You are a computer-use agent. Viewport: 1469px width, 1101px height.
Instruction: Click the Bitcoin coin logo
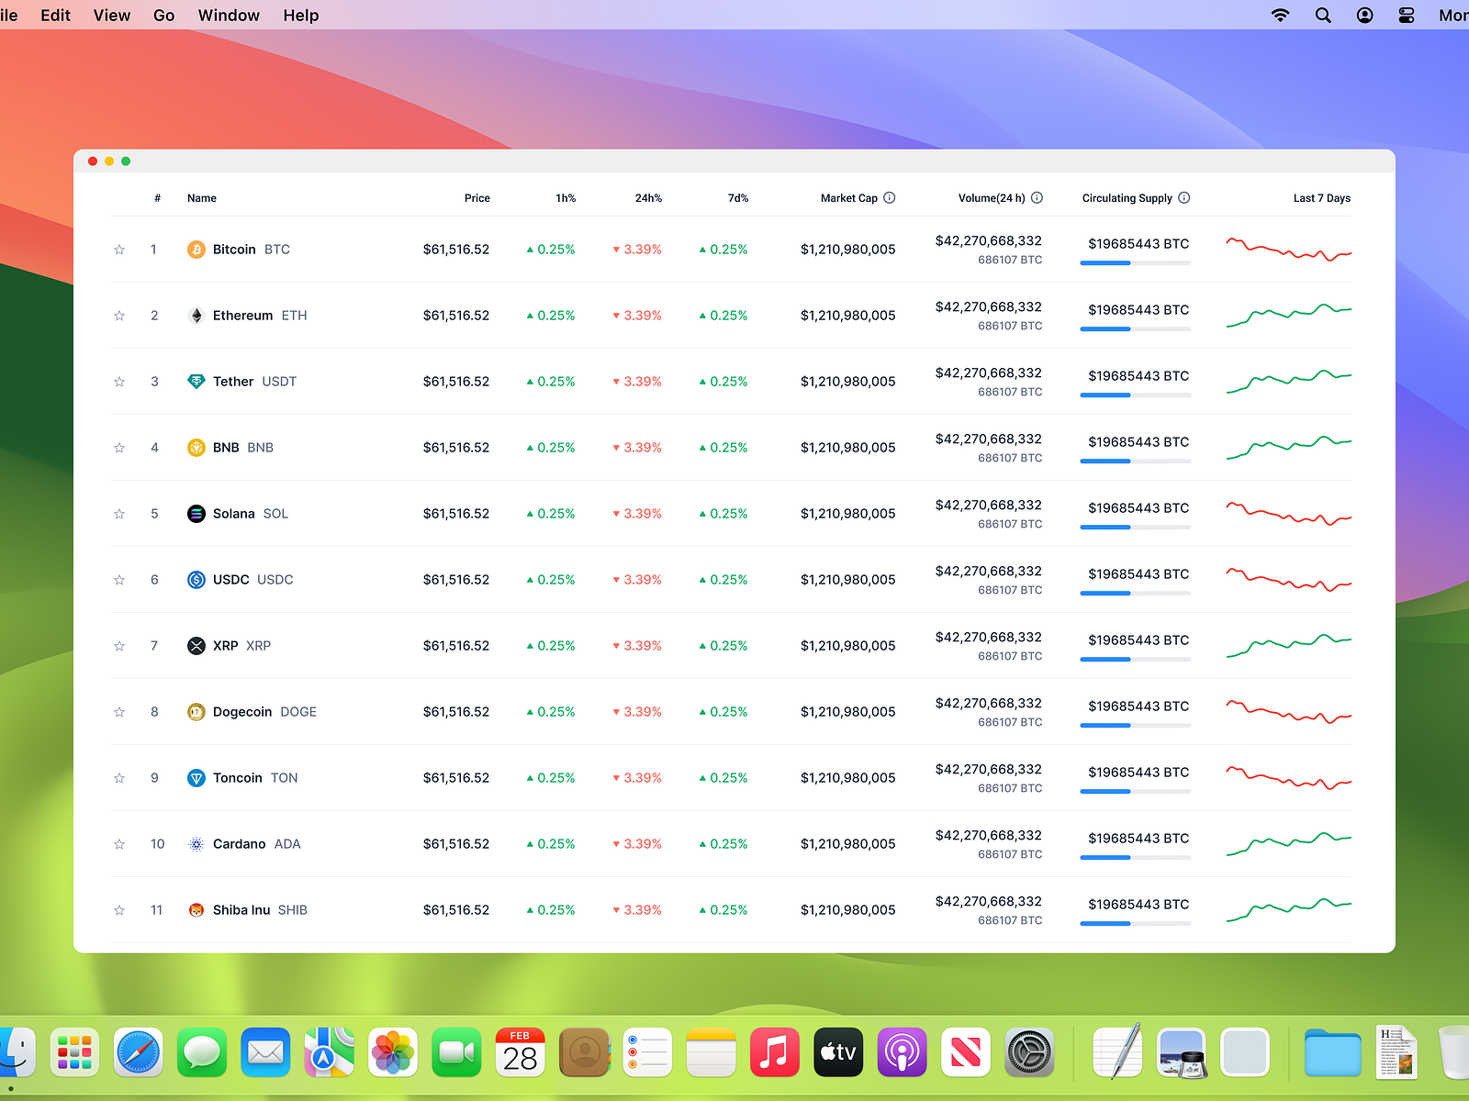(x=196, y=250)
